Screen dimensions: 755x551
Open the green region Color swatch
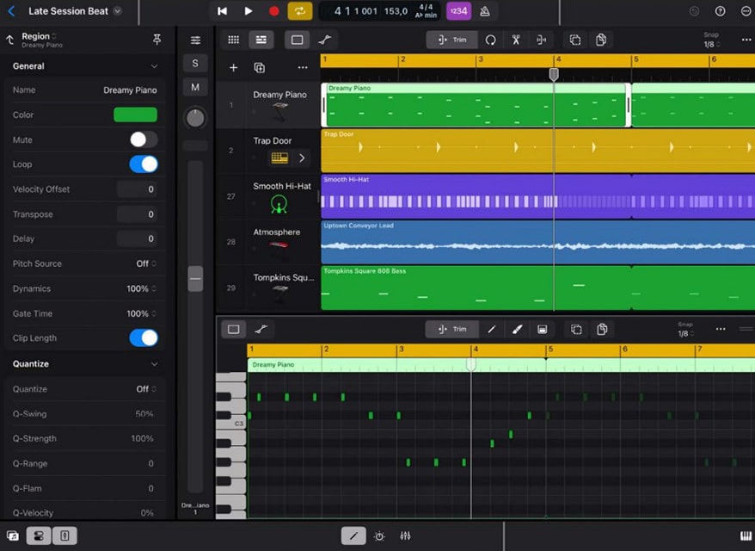[135, 115]
